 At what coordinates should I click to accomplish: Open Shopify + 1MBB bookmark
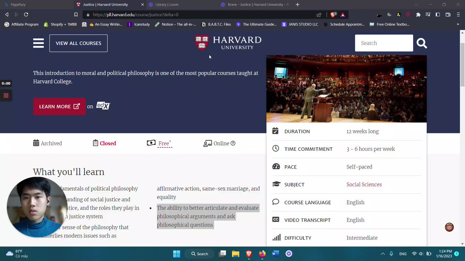coord(60,24)
